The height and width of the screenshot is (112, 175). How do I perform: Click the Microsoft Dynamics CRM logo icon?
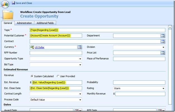(x=5, y=3)
